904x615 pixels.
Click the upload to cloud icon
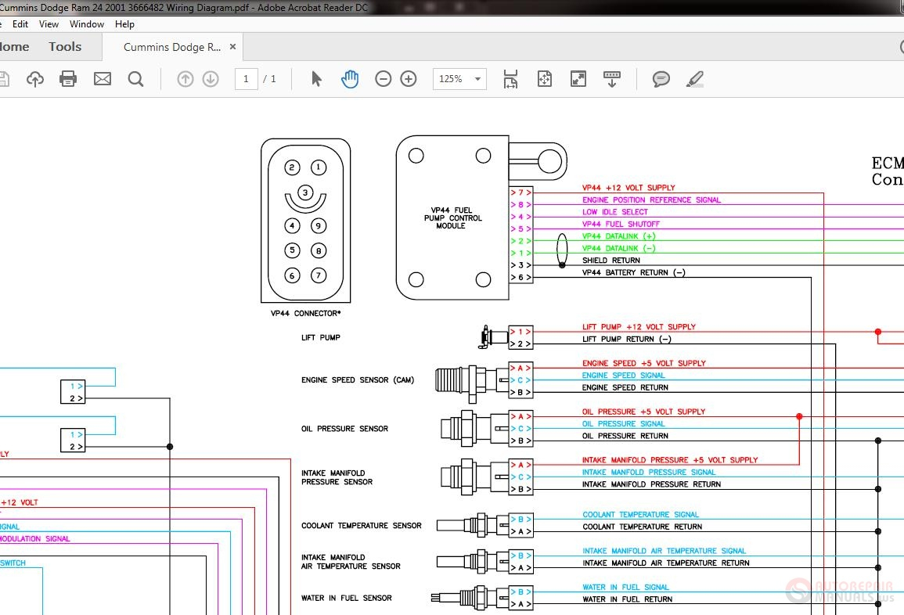[x=35, y=79]
